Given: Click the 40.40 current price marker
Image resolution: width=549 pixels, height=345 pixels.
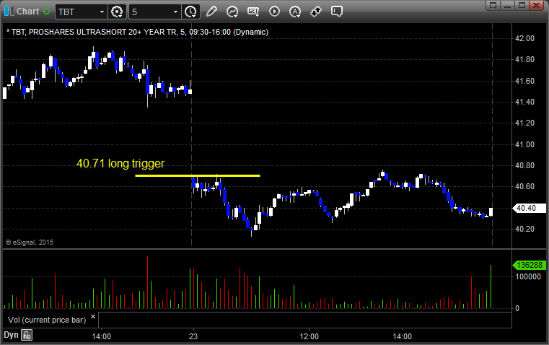Looking at the screenshot, I should pos(529,208).
